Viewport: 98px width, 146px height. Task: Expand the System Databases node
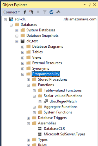pyautogui.click(x=17, y=31)
